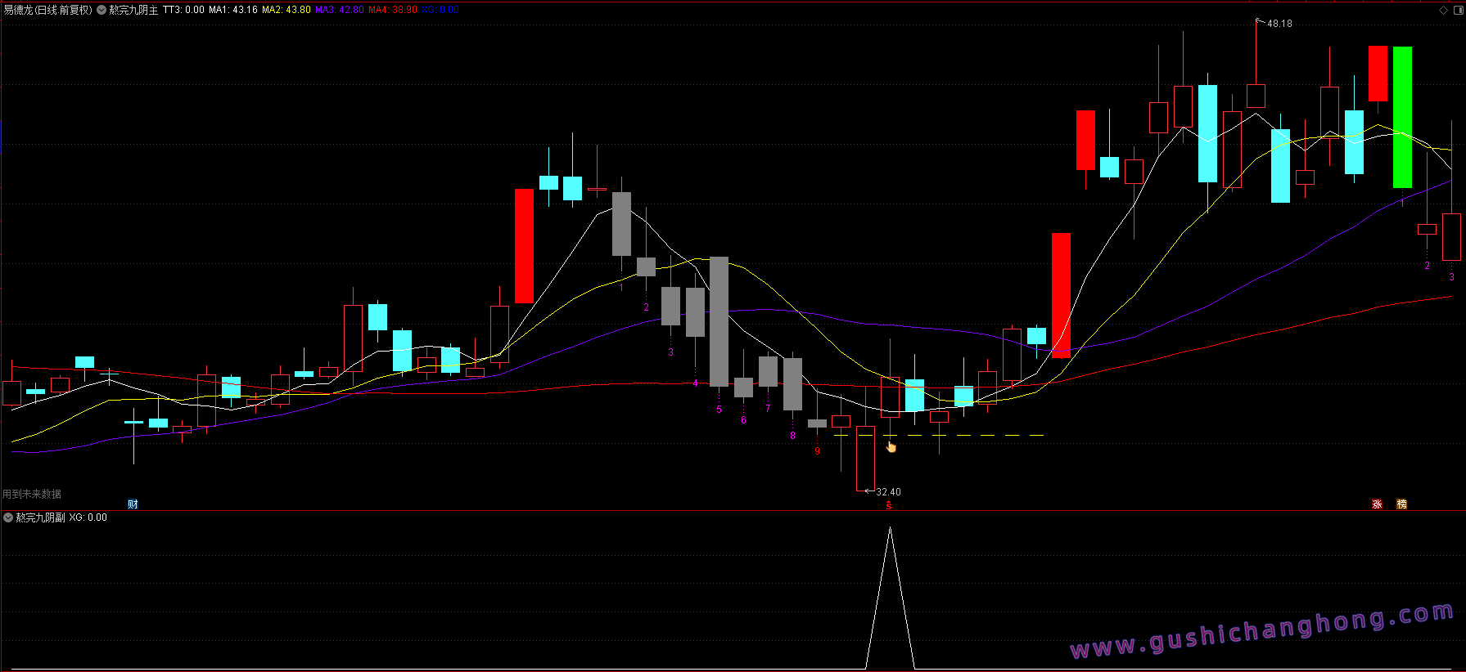This screenshot has width=1466, height=672.
Task: Click the tall green candlestick near the right
Action: click(x=1402, y=117)
